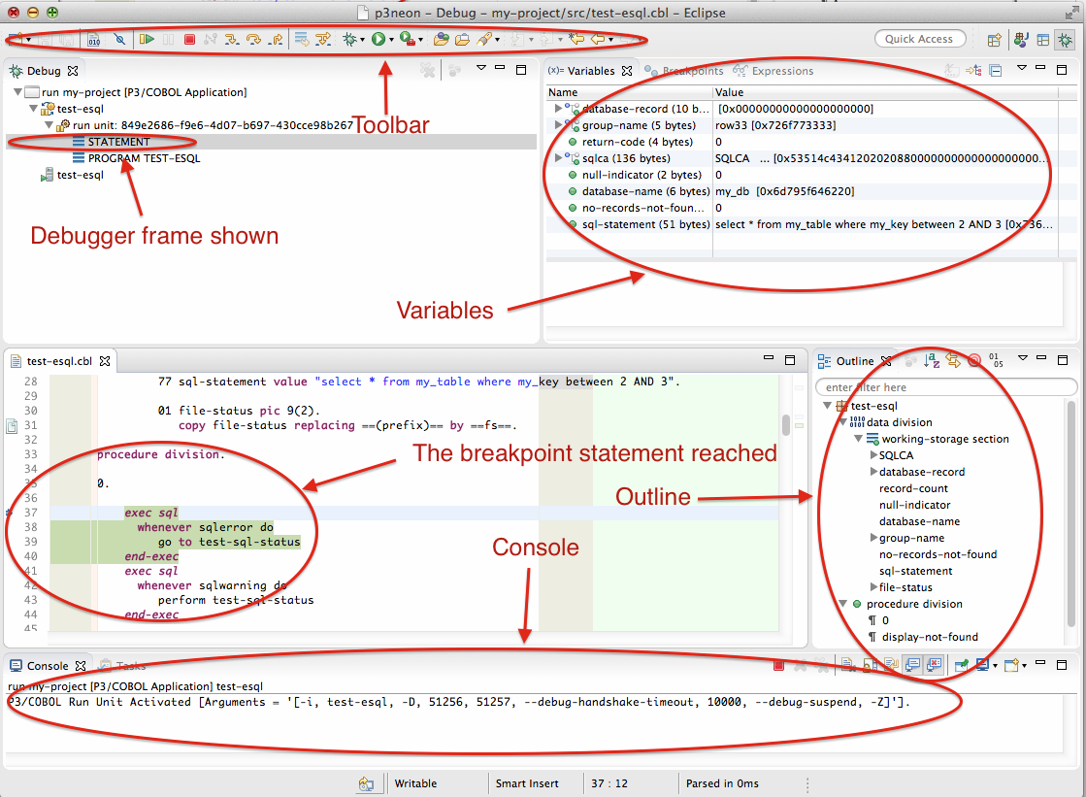Expand the file-status outline node
This screenshot has height=797, width=1086.
point(873,587)
